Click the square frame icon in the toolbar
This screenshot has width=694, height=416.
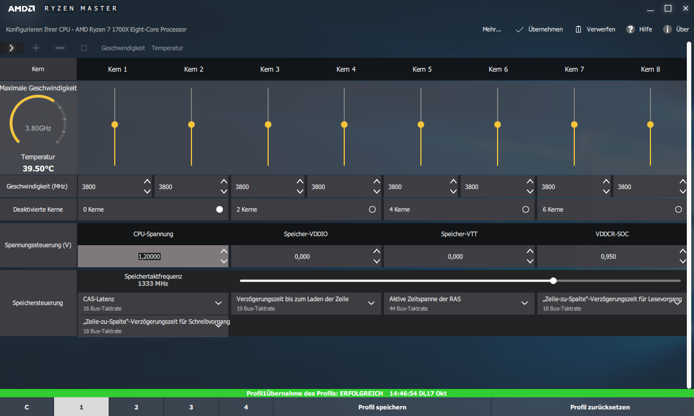(84, 48)
